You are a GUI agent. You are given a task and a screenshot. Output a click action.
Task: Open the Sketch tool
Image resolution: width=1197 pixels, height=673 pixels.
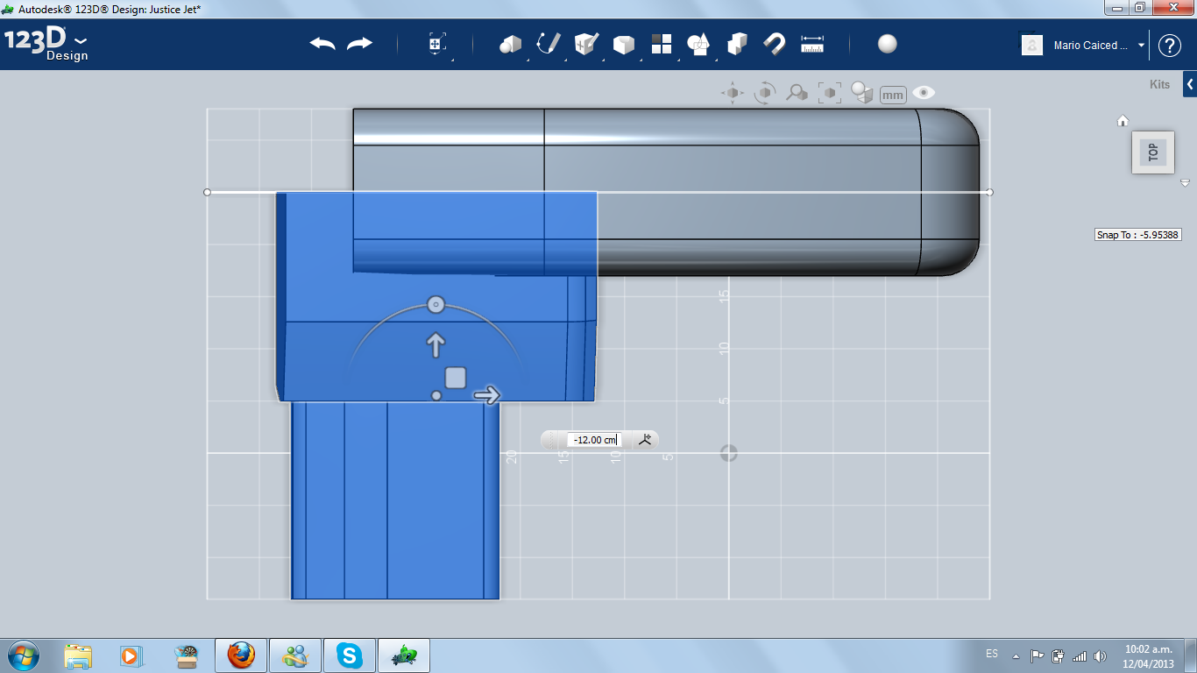[x=549, y=44]
